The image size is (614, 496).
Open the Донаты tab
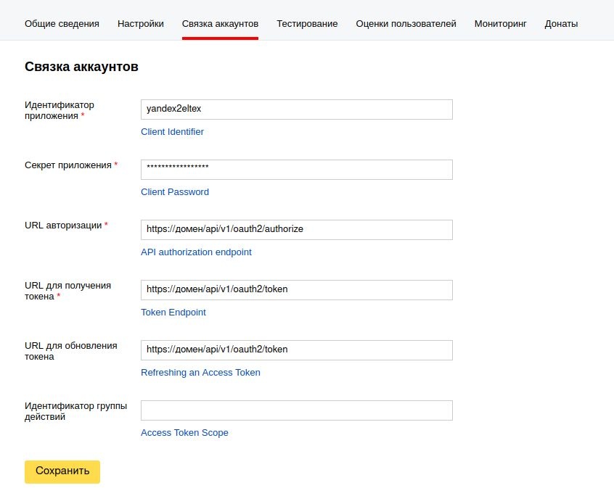pos(561,24)
